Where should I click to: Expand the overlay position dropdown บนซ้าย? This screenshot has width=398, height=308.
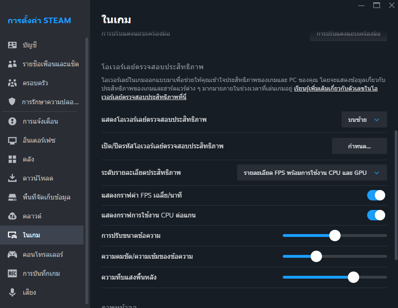364,120
